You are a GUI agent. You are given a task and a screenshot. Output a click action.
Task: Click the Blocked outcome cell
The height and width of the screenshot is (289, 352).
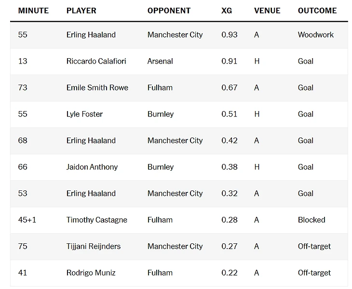click(311, 220)
